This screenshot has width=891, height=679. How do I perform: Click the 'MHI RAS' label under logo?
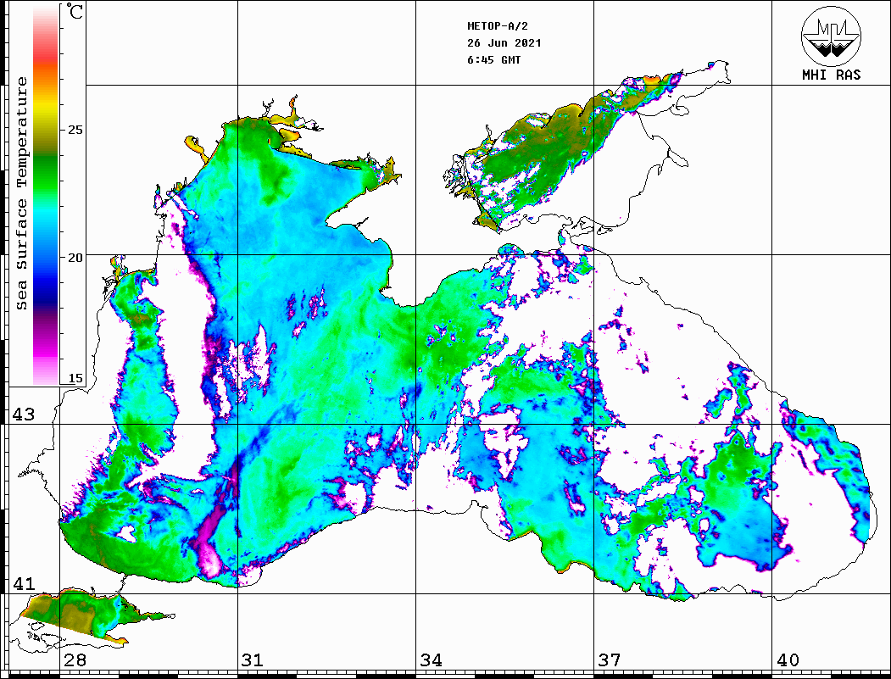832,75
